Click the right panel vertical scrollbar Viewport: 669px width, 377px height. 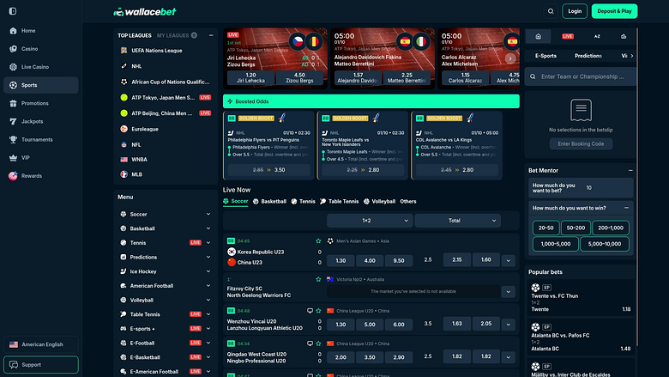(637, 188)
